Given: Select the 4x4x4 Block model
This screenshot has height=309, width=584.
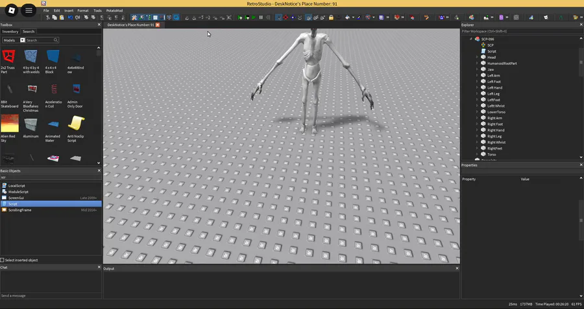Looking at the screenshot, I should point(53,62).
